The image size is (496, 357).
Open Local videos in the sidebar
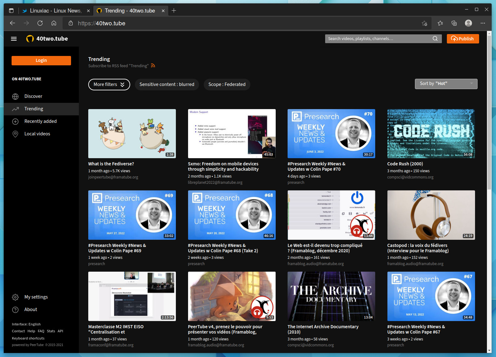[41, 134]
